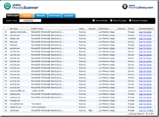159x117 pixels.
Task: Select the thesage.exe file name
Action: tap(15, 101)
